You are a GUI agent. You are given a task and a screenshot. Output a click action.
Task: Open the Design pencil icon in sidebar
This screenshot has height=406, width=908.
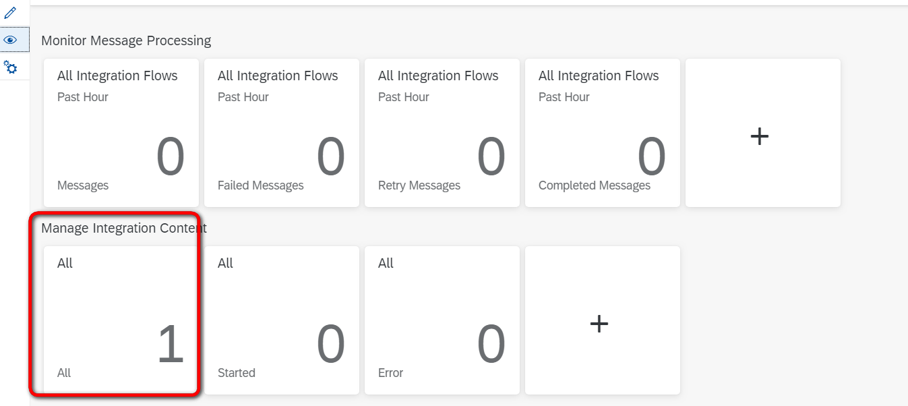10,13
